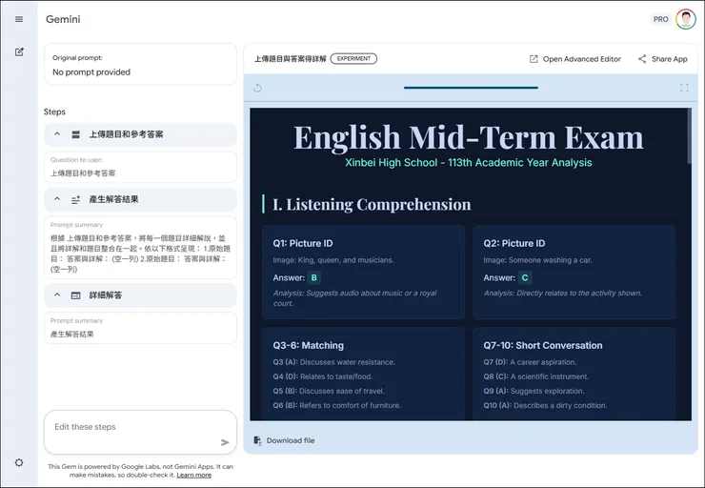Click the Q10 (A) dirty condition line
This screenshot has width=705, height=488.
pyautogui.click(x=545, y=405)
